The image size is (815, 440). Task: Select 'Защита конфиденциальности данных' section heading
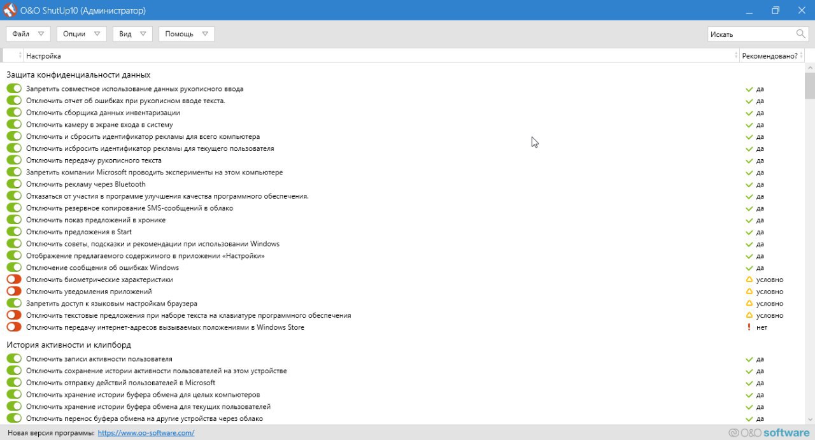pos(79,75)
